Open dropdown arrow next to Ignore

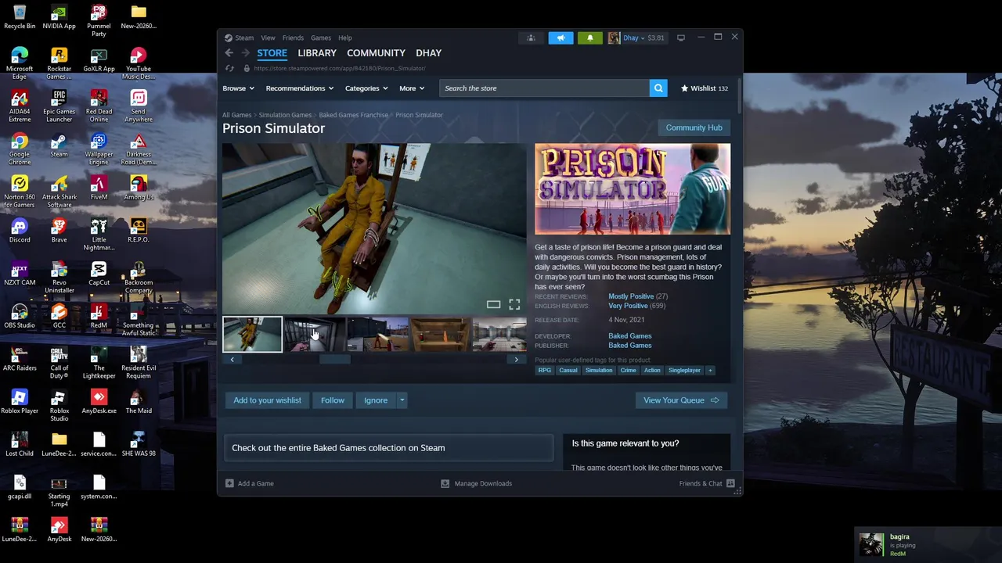(x=402, y=400)
